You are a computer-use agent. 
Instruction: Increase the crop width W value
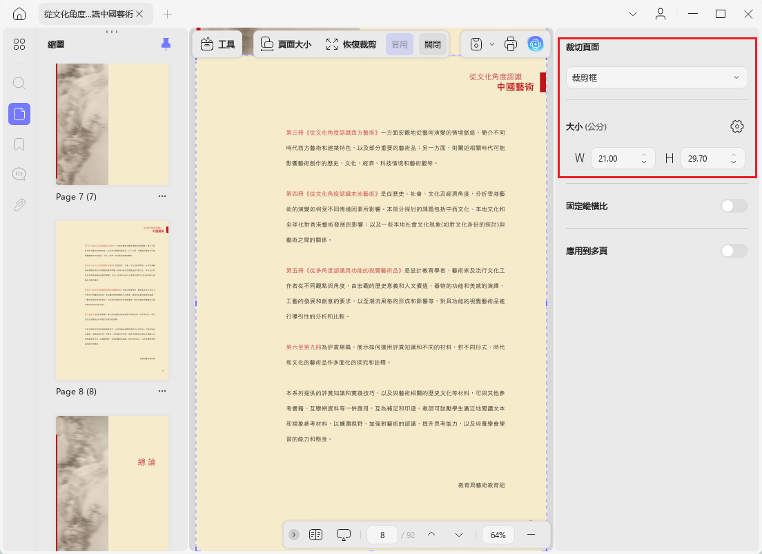point(644,155)
